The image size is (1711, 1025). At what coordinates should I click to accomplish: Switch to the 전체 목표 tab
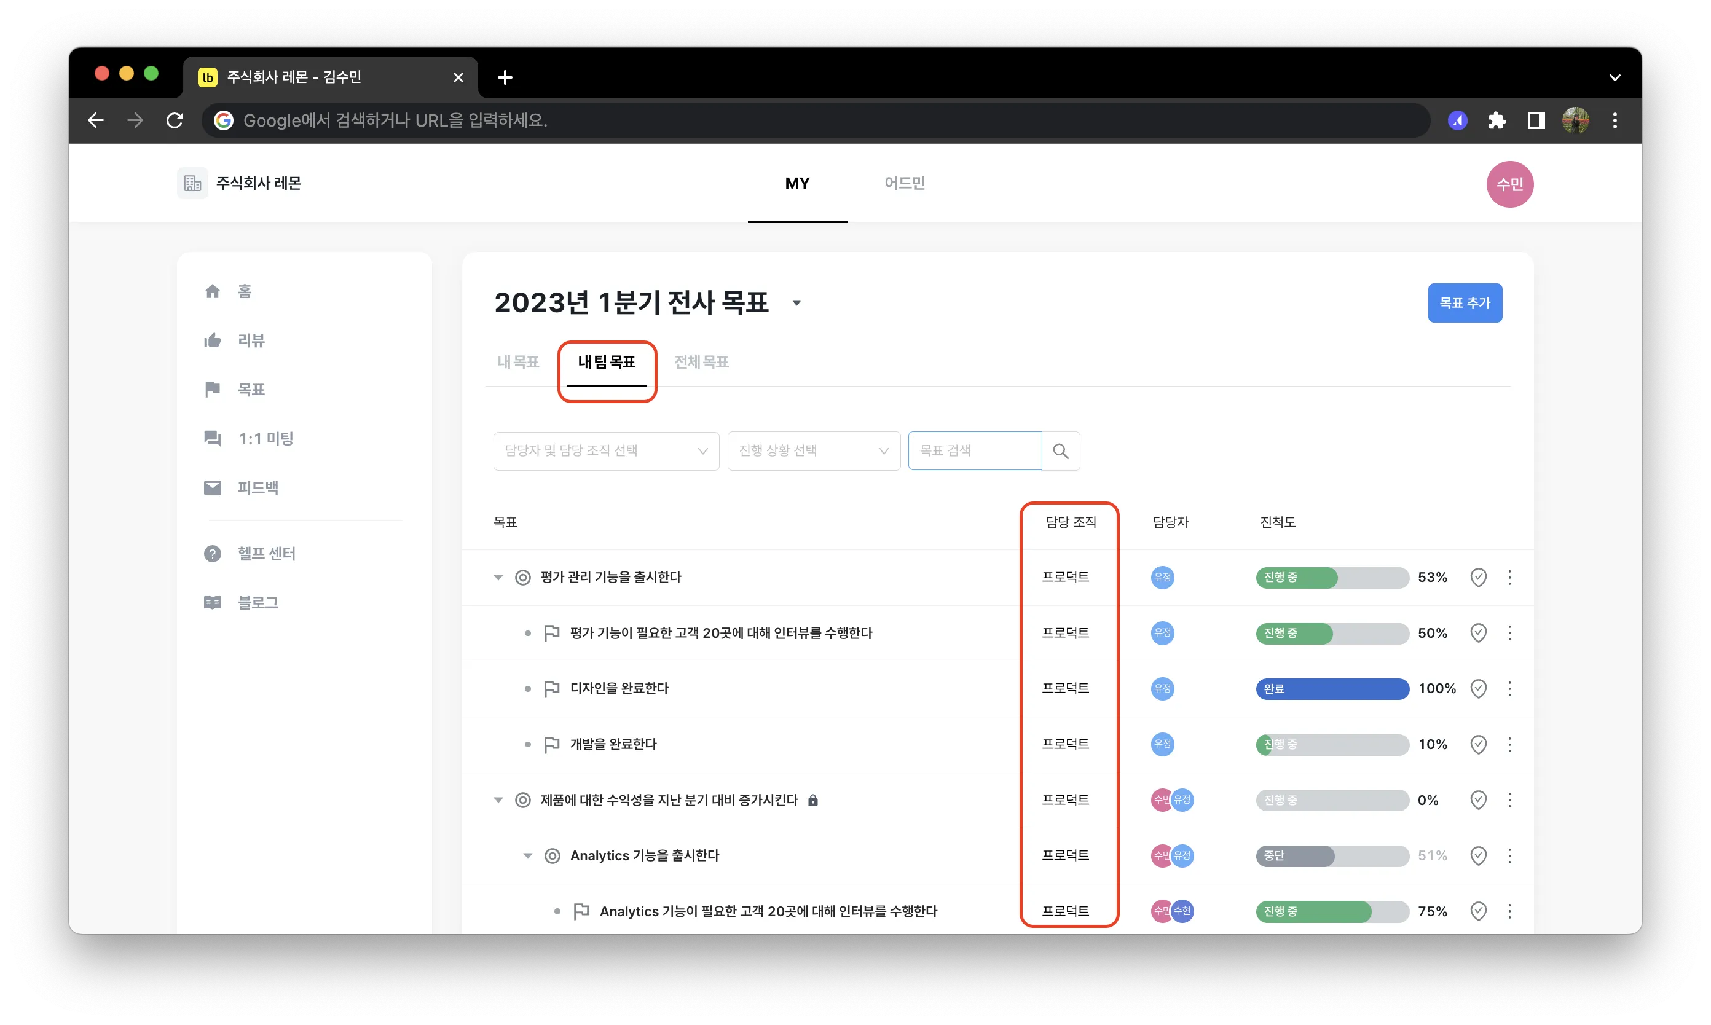point(701,362)
